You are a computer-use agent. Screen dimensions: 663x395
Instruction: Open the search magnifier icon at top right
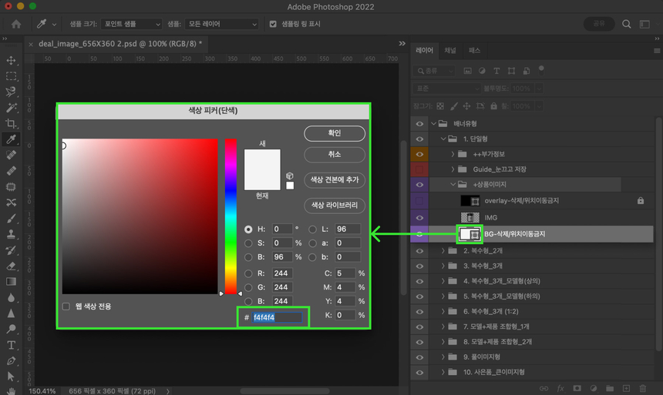tap(627, 24)
